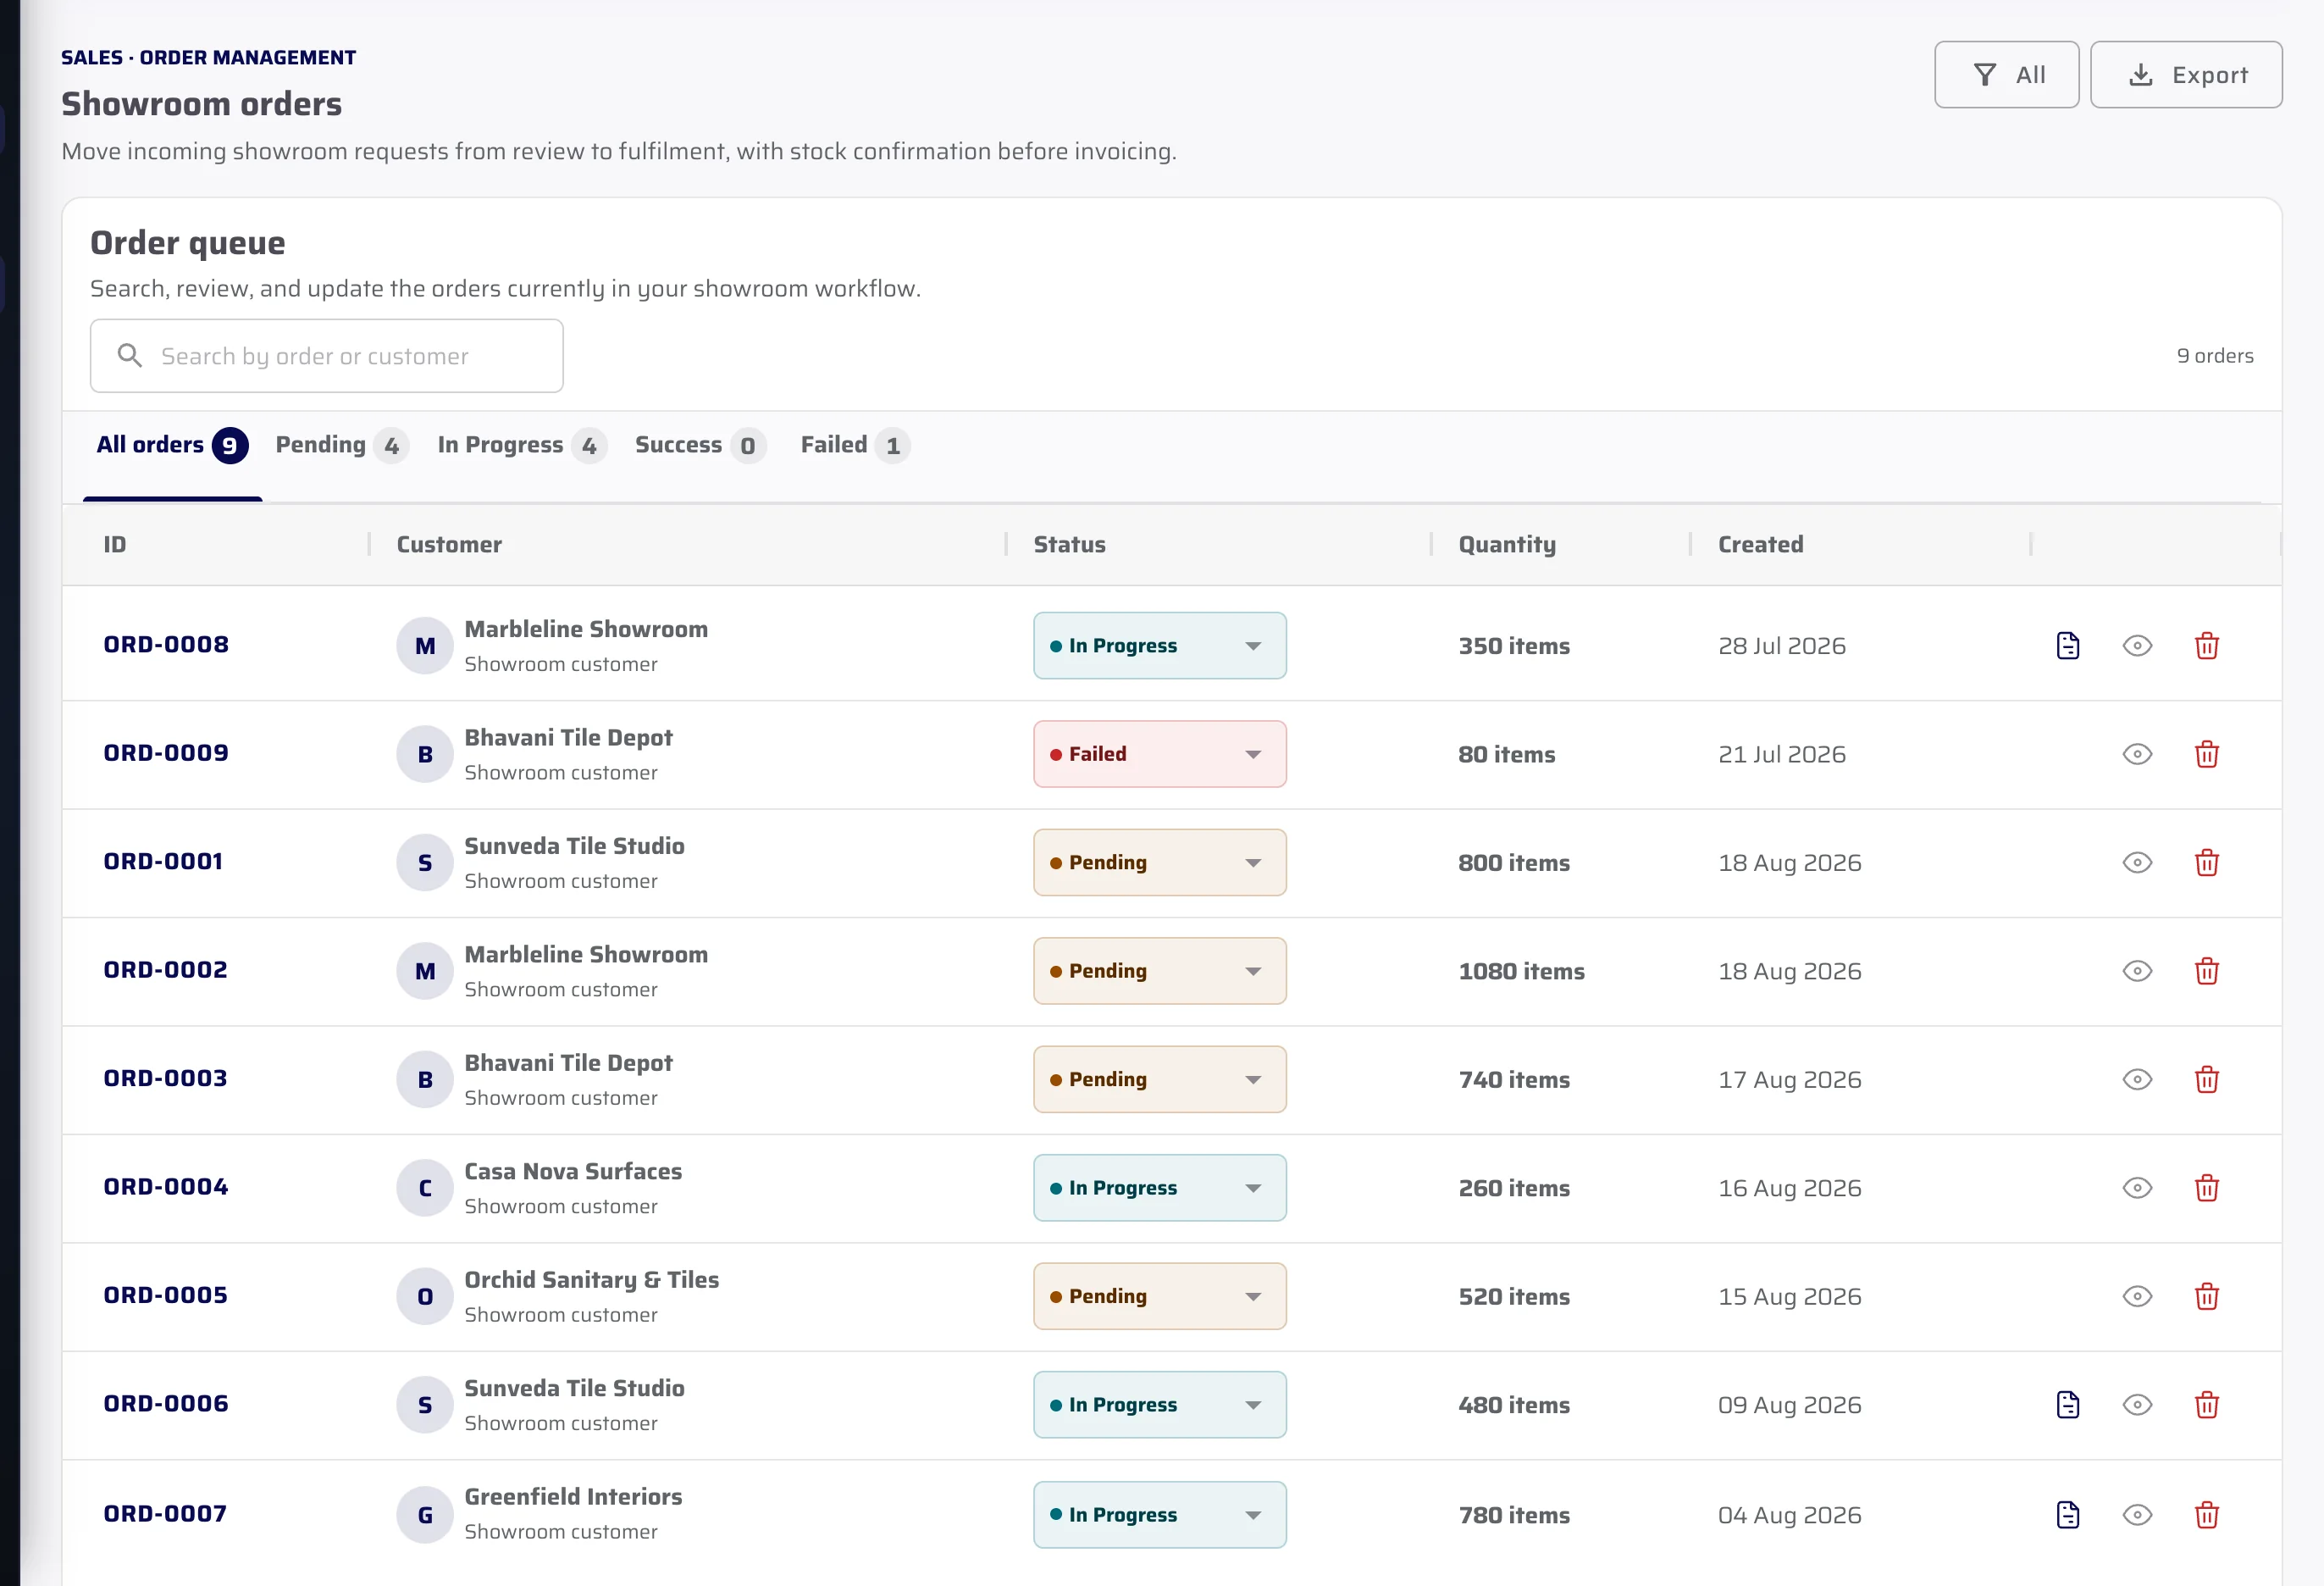Click the 'Greenfield Interiors' customer name

point(573,1497)
